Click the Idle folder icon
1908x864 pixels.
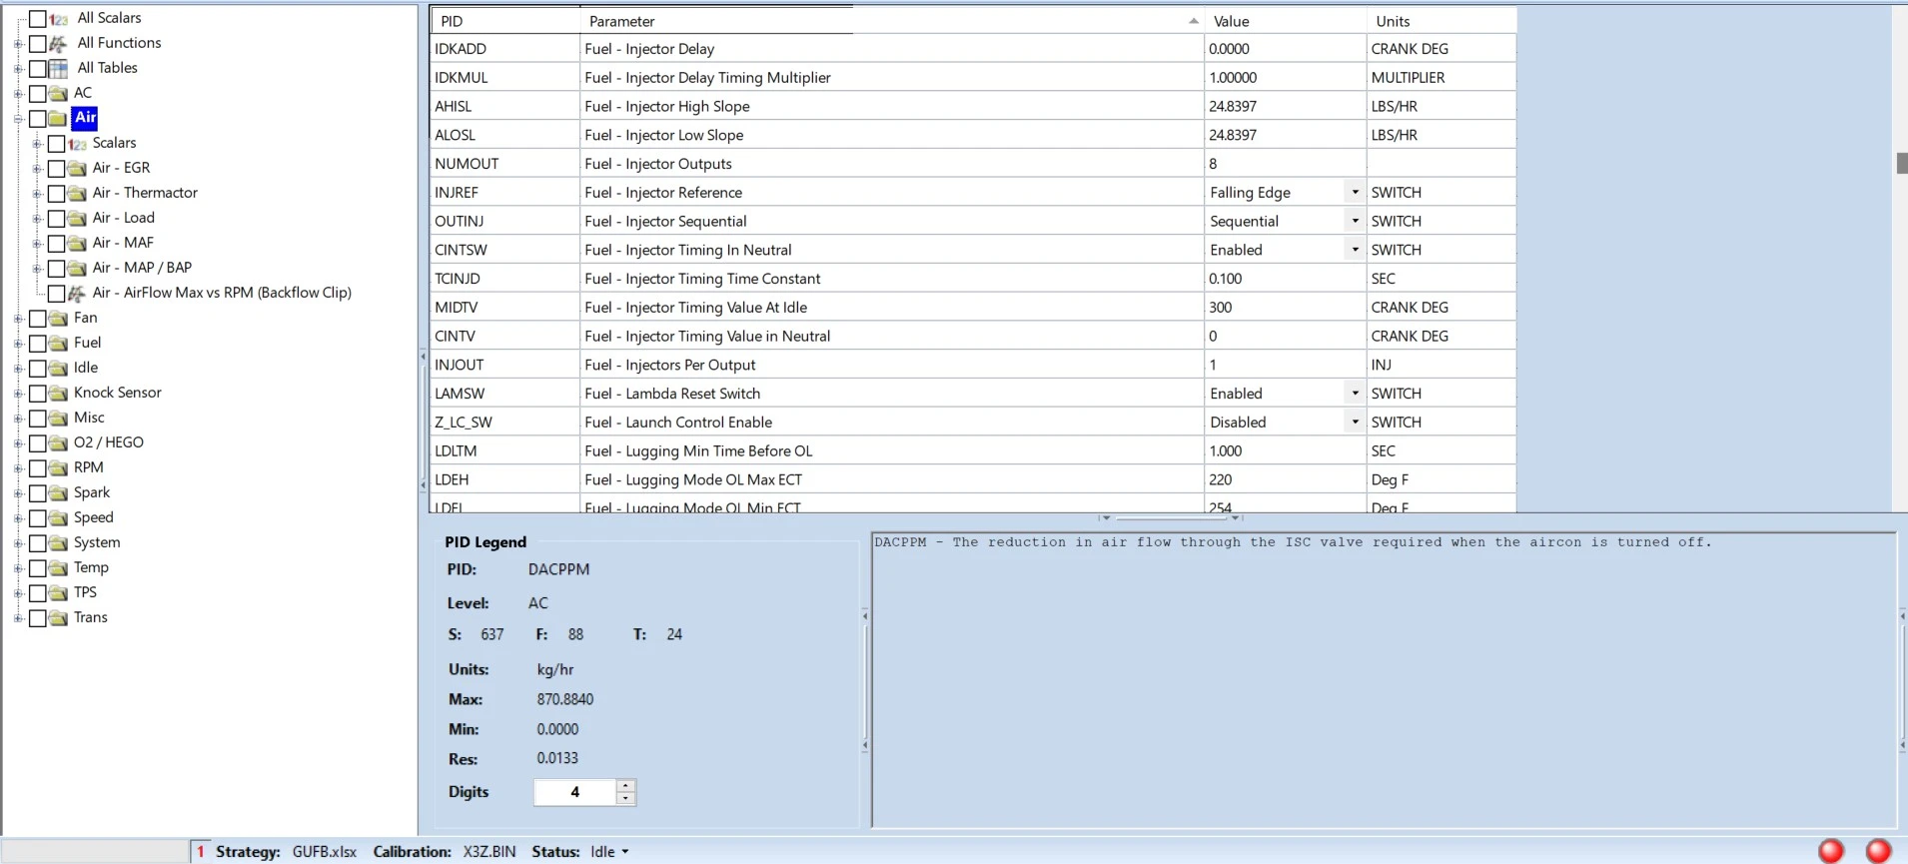[x=59, y=369]
